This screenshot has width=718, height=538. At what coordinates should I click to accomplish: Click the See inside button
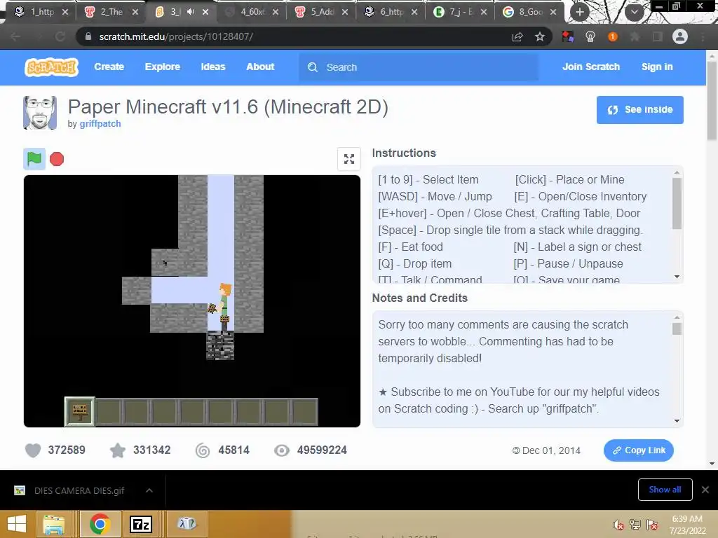639,110
